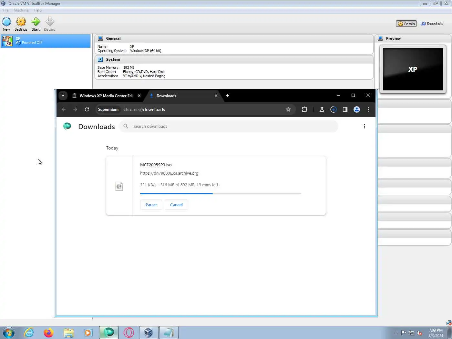
Task: Toggle the browser side panel
Action: click(345, 109)
